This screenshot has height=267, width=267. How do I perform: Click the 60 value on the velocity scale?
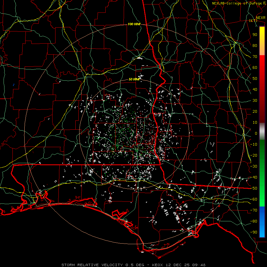[255, 68]
